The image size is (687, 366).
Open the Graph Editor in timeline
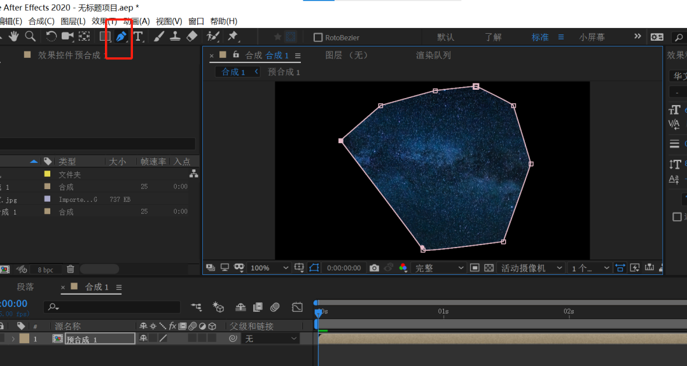point(297,307)
